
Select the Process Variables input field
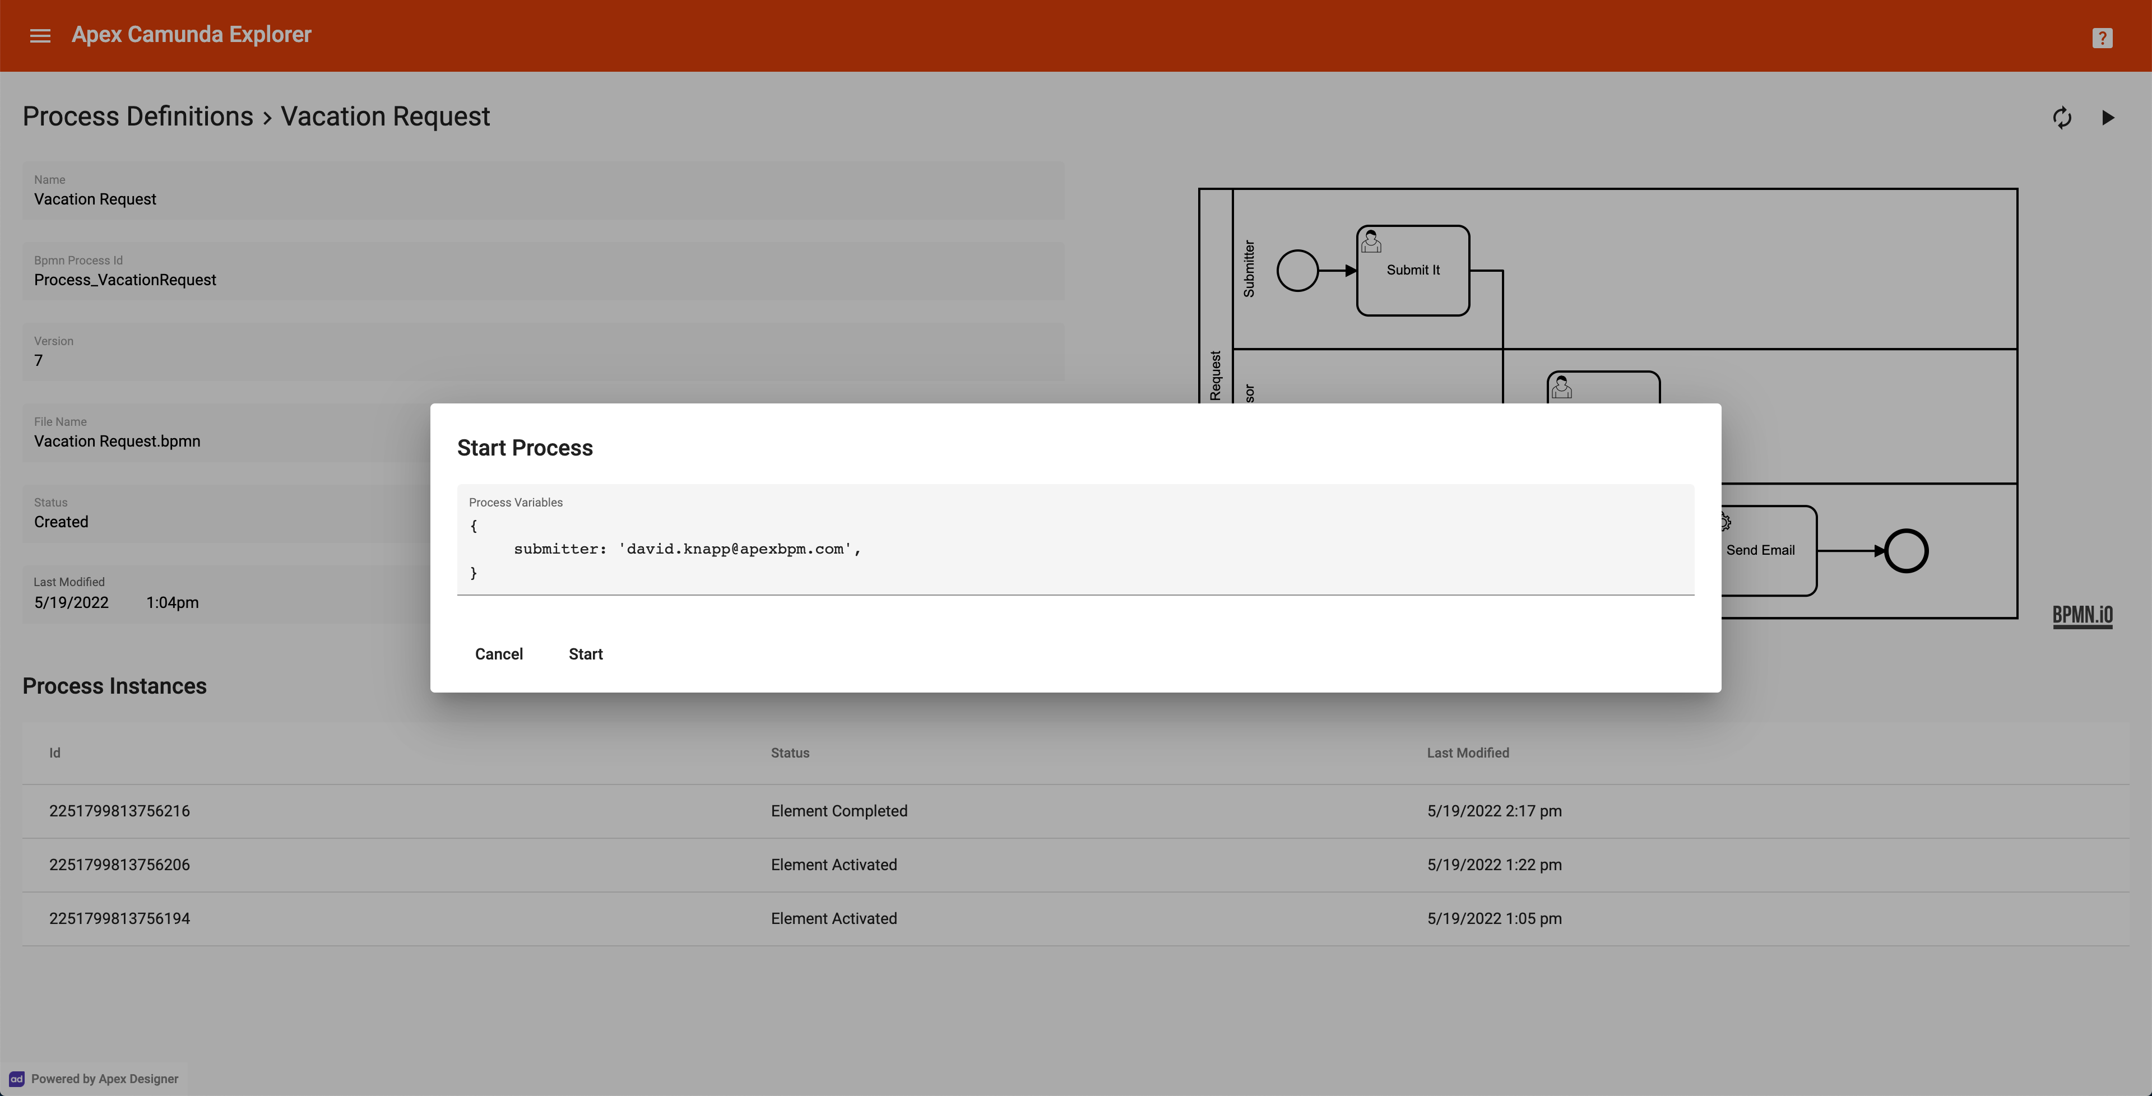click(1076, 549)
